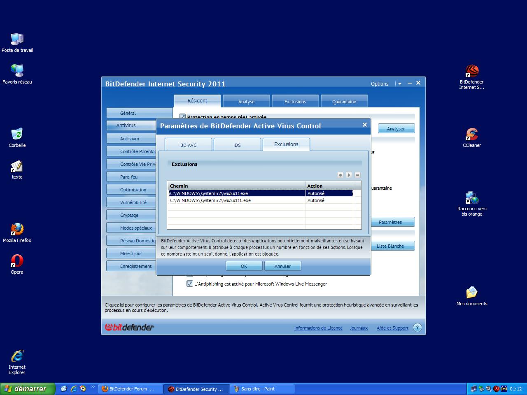Select Enregistrement in the sidebar
Viewport: 527px width, 395px height.
(131, 266)
